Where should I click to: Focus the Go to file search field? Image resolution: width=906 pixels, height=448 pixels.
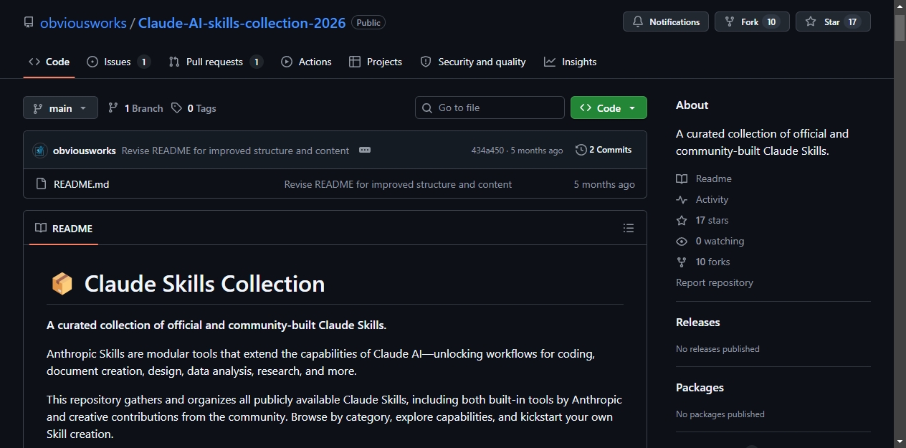point(490,108)
